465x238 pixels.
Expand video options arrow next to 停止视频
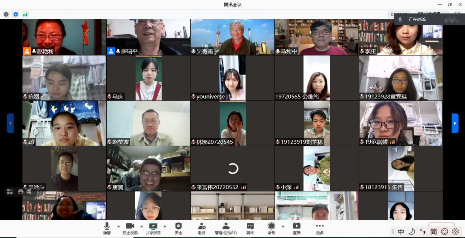(x=141, y=226)
